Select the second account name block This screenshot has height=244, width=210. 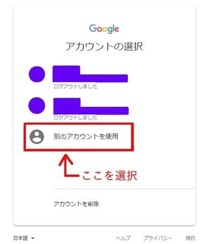(91, 106)
